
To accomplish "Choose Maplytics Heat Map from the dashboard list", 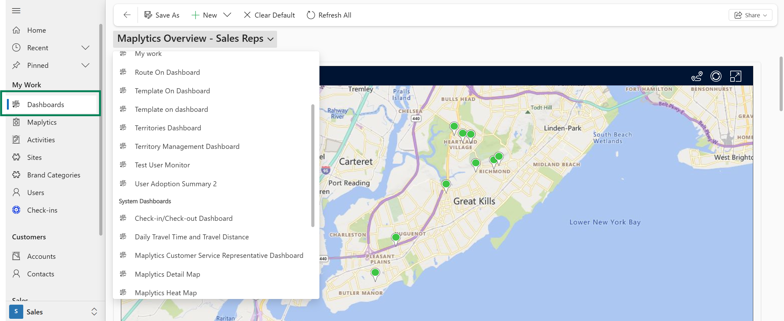I will (x=166, y=292).
